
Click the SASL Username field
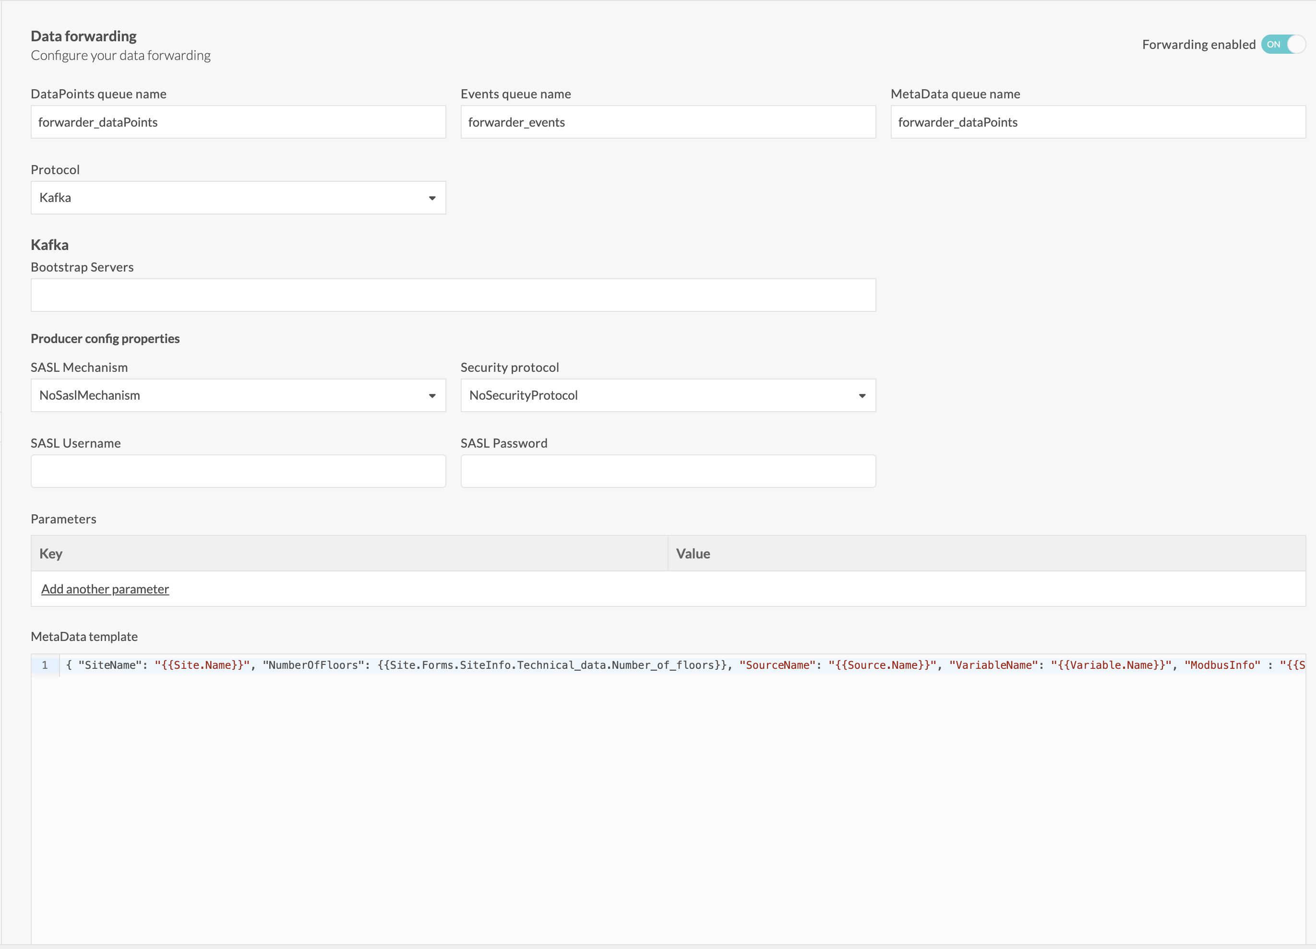coord(238,471)
